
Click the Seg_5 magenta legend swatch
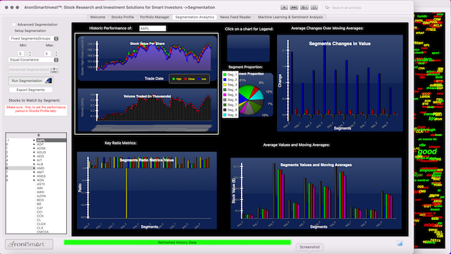(225, 95)
